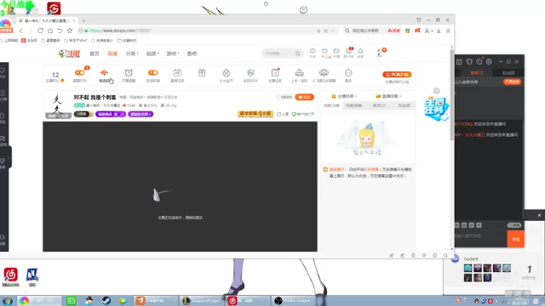545x306 pixels.
Task: Expand the left sidebar arrow tab
Action: pos(9,157)
